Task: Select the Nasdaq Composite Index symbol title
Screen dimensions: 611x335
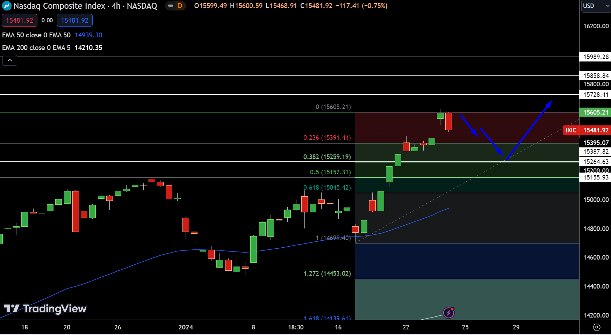Action: coord(85,6)
